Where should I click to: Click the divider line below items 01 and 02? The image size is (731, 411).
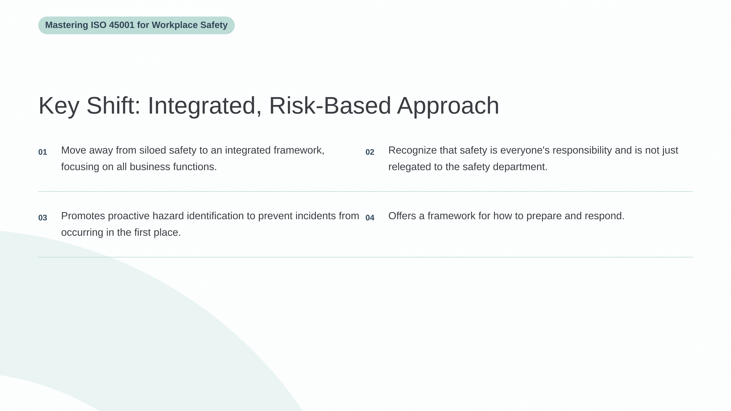365,192
